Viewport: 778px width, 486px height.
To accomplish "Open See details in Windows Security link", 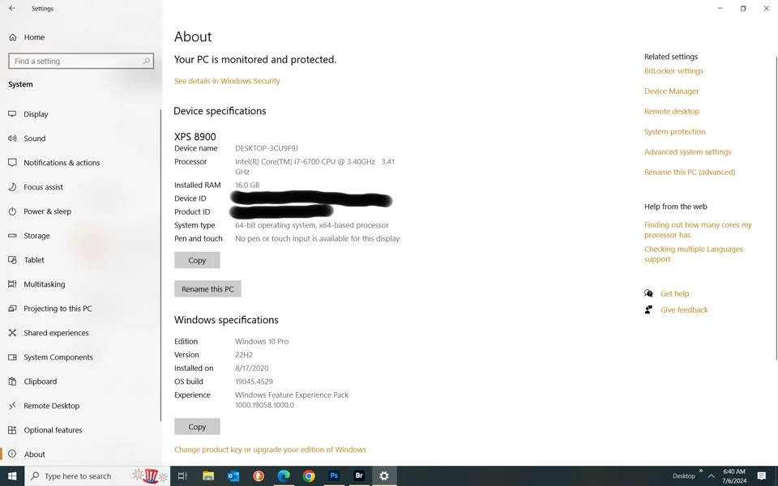I will pyautogui.click(x=227, y=81).
